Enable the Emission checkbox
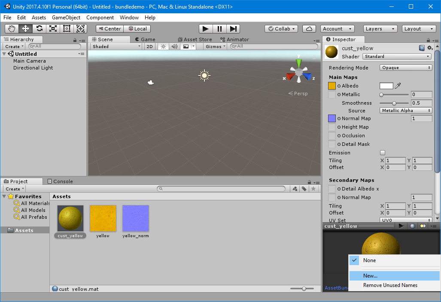 383,153
